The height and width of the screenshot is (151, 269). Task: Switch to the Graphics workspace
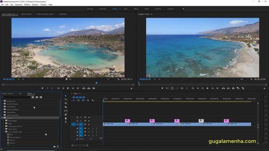pyautogui.click(x=158, y=9)
